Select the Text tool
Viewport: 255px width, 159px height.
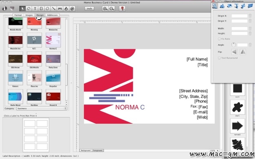pos(35,9)
